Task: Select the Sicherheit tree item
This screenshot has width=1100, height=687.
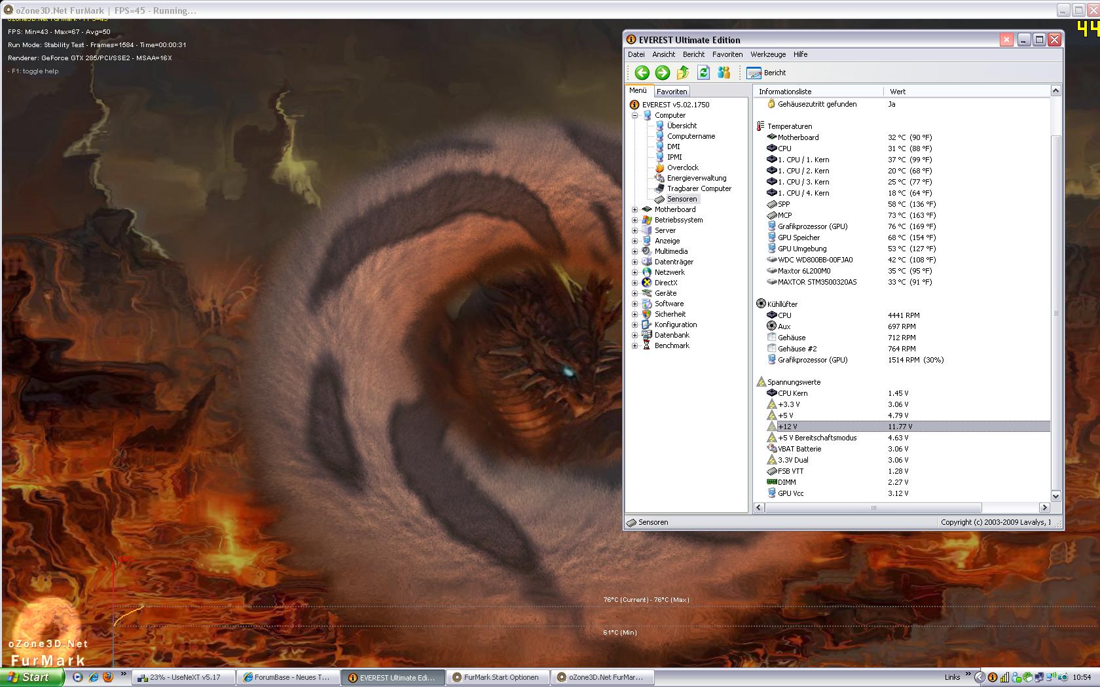Action: [670, 314]
